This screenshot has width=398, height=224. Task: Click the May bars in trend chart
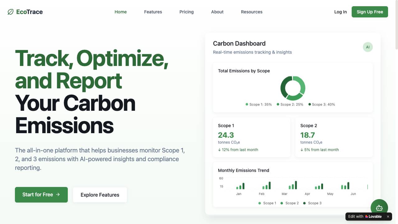345,186
